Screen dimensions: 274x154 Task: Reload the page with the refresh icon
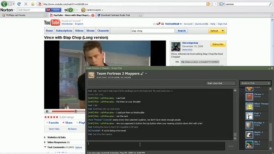pyautogui.click(x=19, y=4)
